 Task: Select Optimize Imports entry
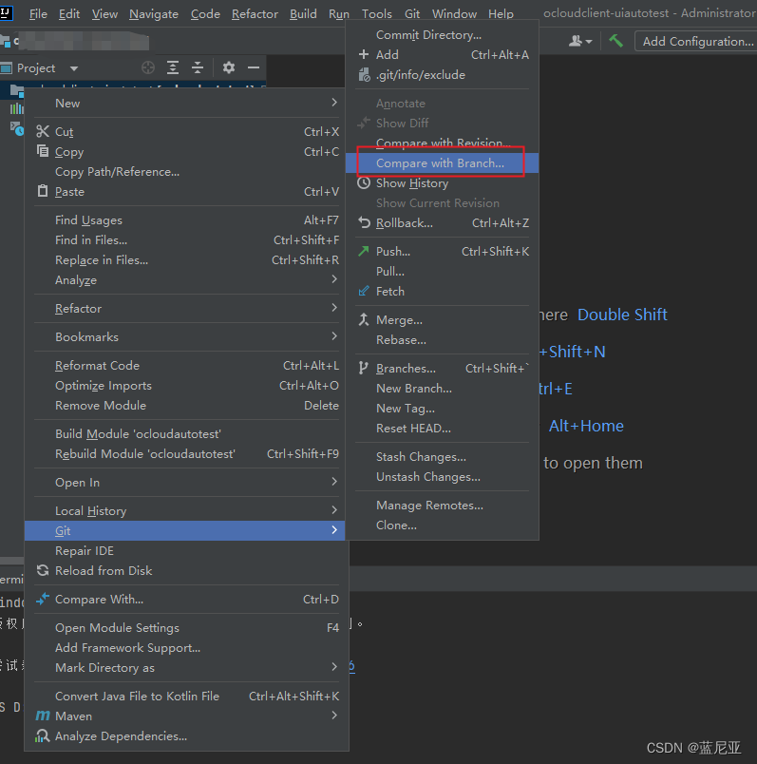186,386
